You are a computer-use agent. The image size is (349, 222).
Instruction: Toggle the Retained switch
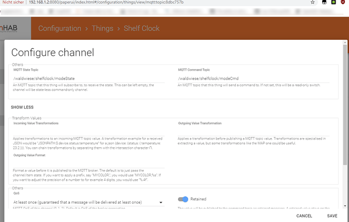(x=183, y=199)
